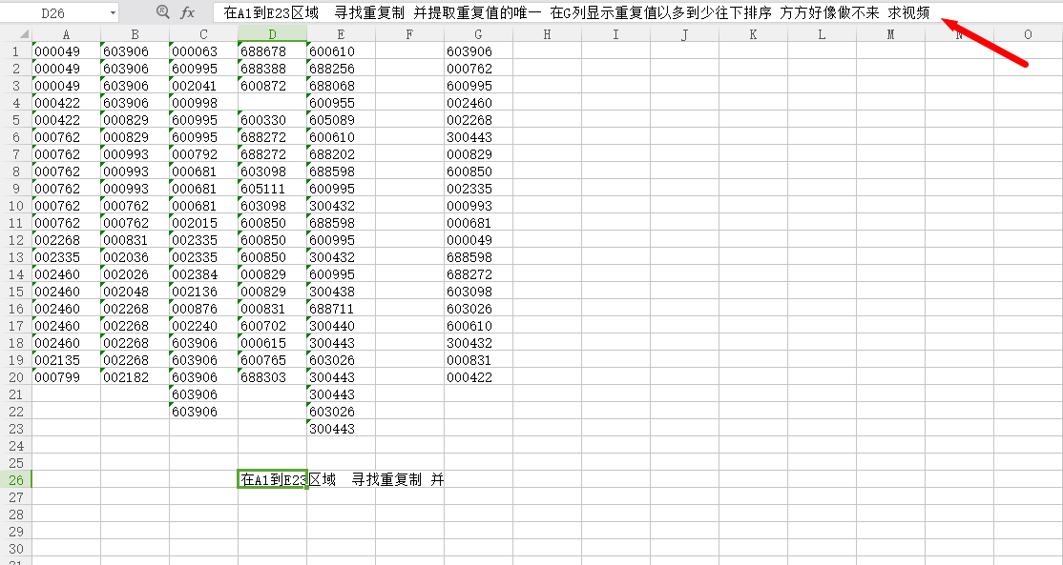1063x565 pixels.
Task: Click cell G20 containing 000422
Action: click(479, 377)
